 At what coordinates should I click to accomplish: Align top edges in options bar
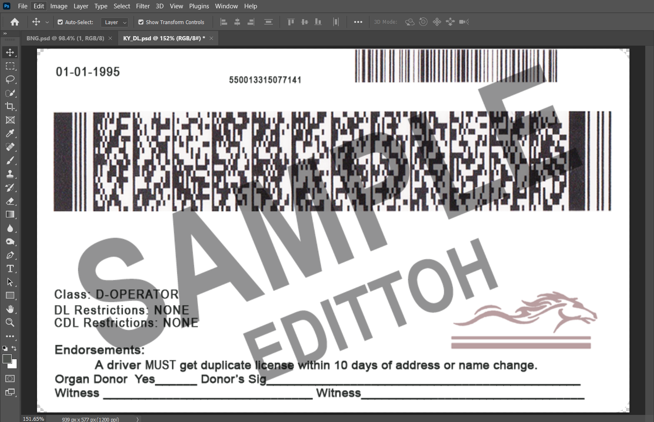291,22
